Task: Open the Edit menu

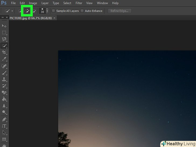Action: point(22,3)
